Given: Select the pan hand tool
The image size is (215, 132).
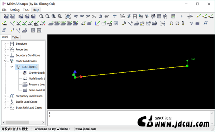Looking at the screenshot, I should tap(68, 16).
